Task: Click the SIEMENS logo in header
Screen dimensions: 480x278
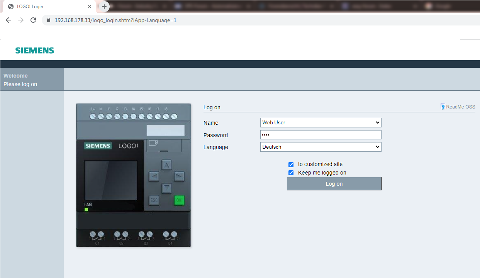Action: point(35,51)
